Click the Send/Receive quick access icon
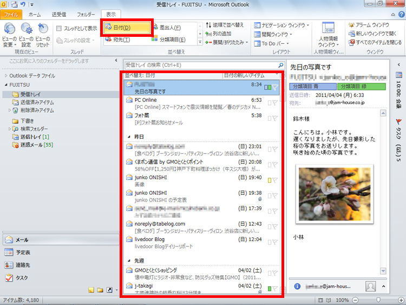Viewport: 406px width, 305px height. (x=14, y=4)
